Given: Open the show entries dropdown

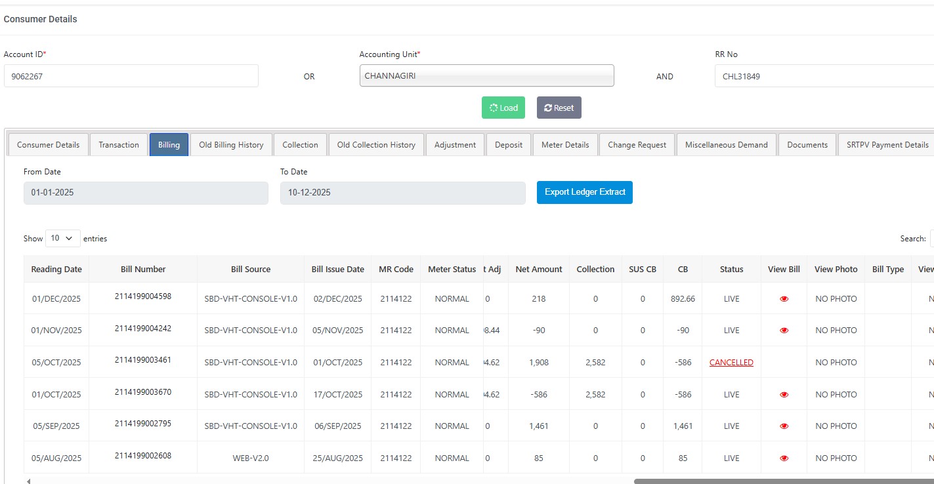Looking at the screenshot, I should tap(62, 238).
